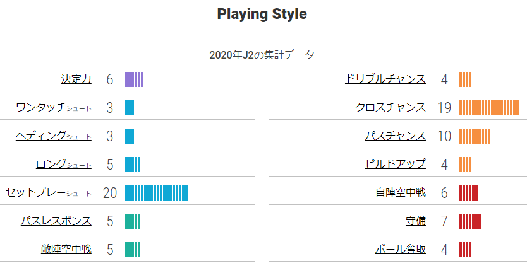Click the red 守備 bar graph
The height and width of the screenshot is (268, 527).
470,221
